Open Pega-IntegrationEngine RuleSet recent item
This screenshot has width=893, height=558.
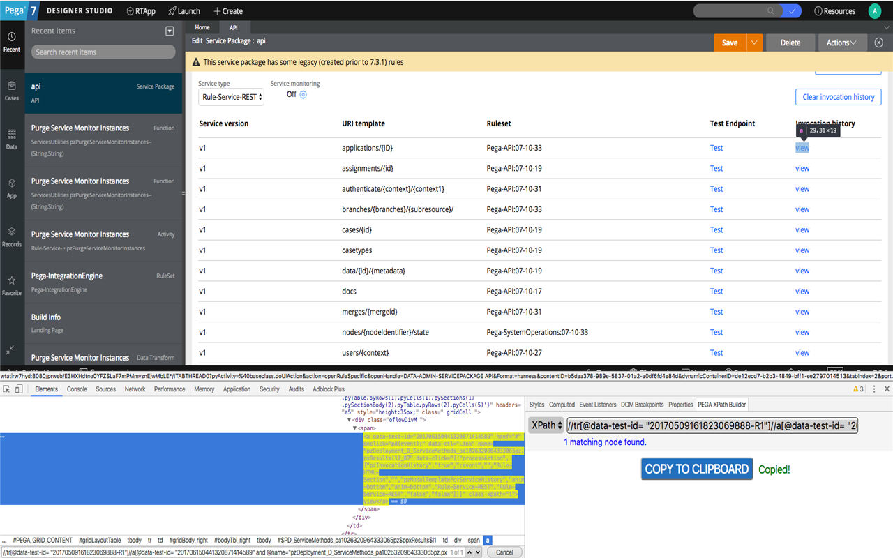coord(103,282)
